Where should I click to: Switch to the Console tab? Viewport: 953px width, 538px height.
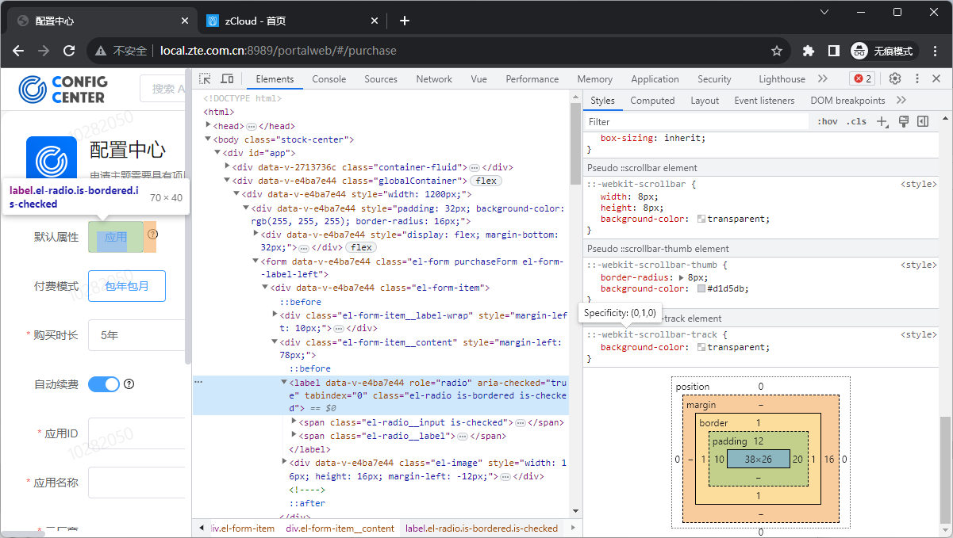329,78
